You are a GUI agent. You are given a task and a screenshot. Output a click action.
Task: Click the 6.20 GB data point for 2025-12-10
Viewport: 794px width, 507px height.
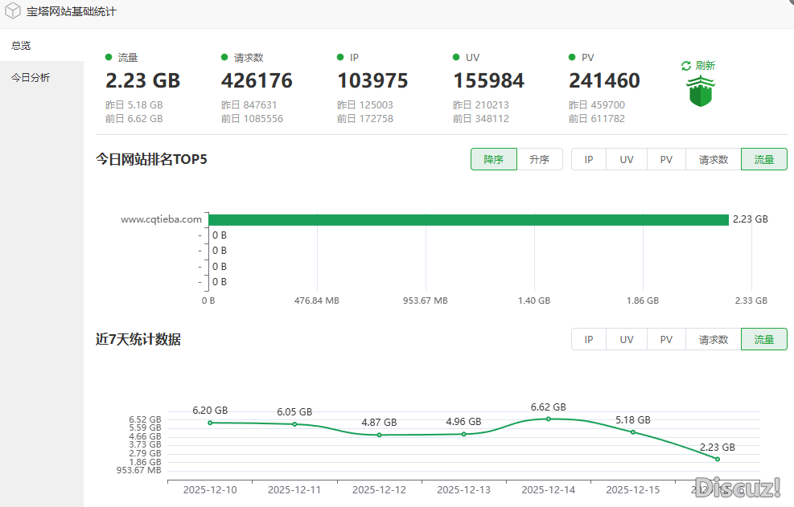[x=210, y=423]
